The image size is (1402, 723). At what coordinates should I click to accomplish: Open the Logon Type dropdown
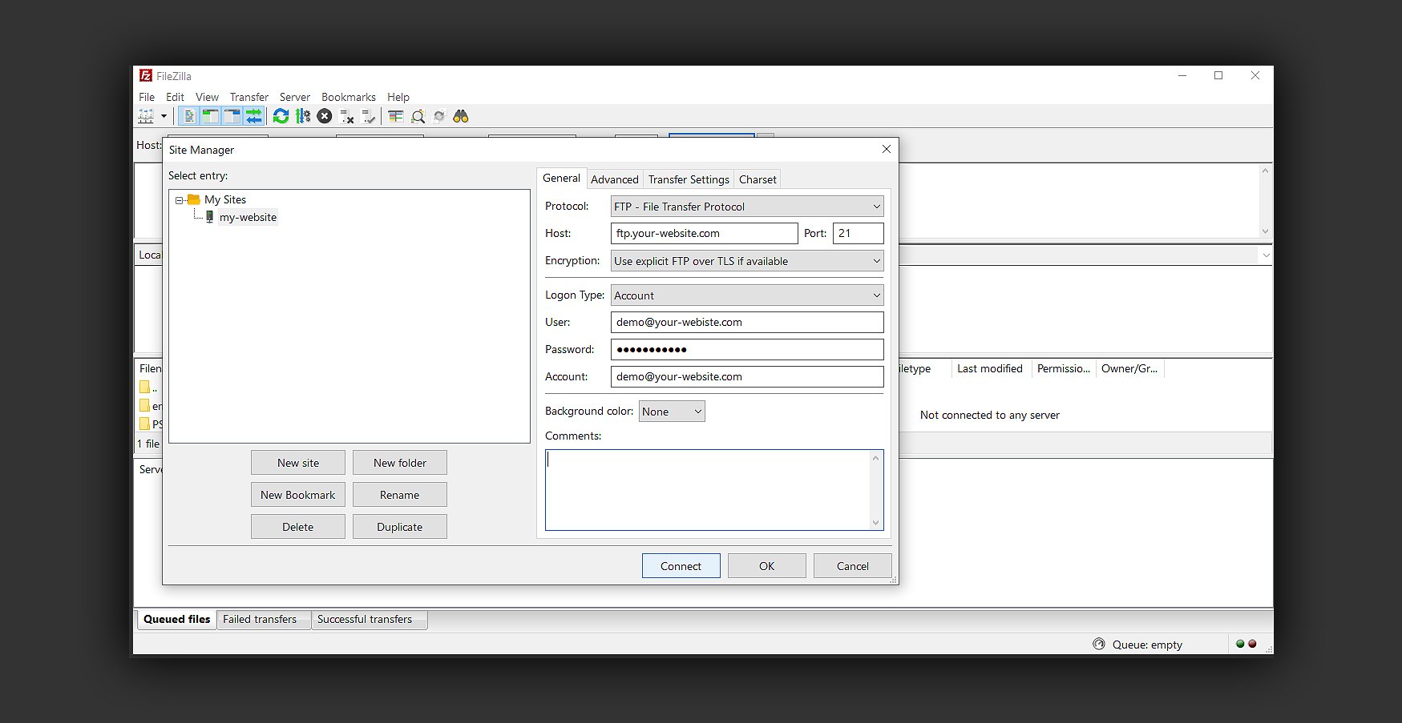pyautogui.click(x=747, y=295)
